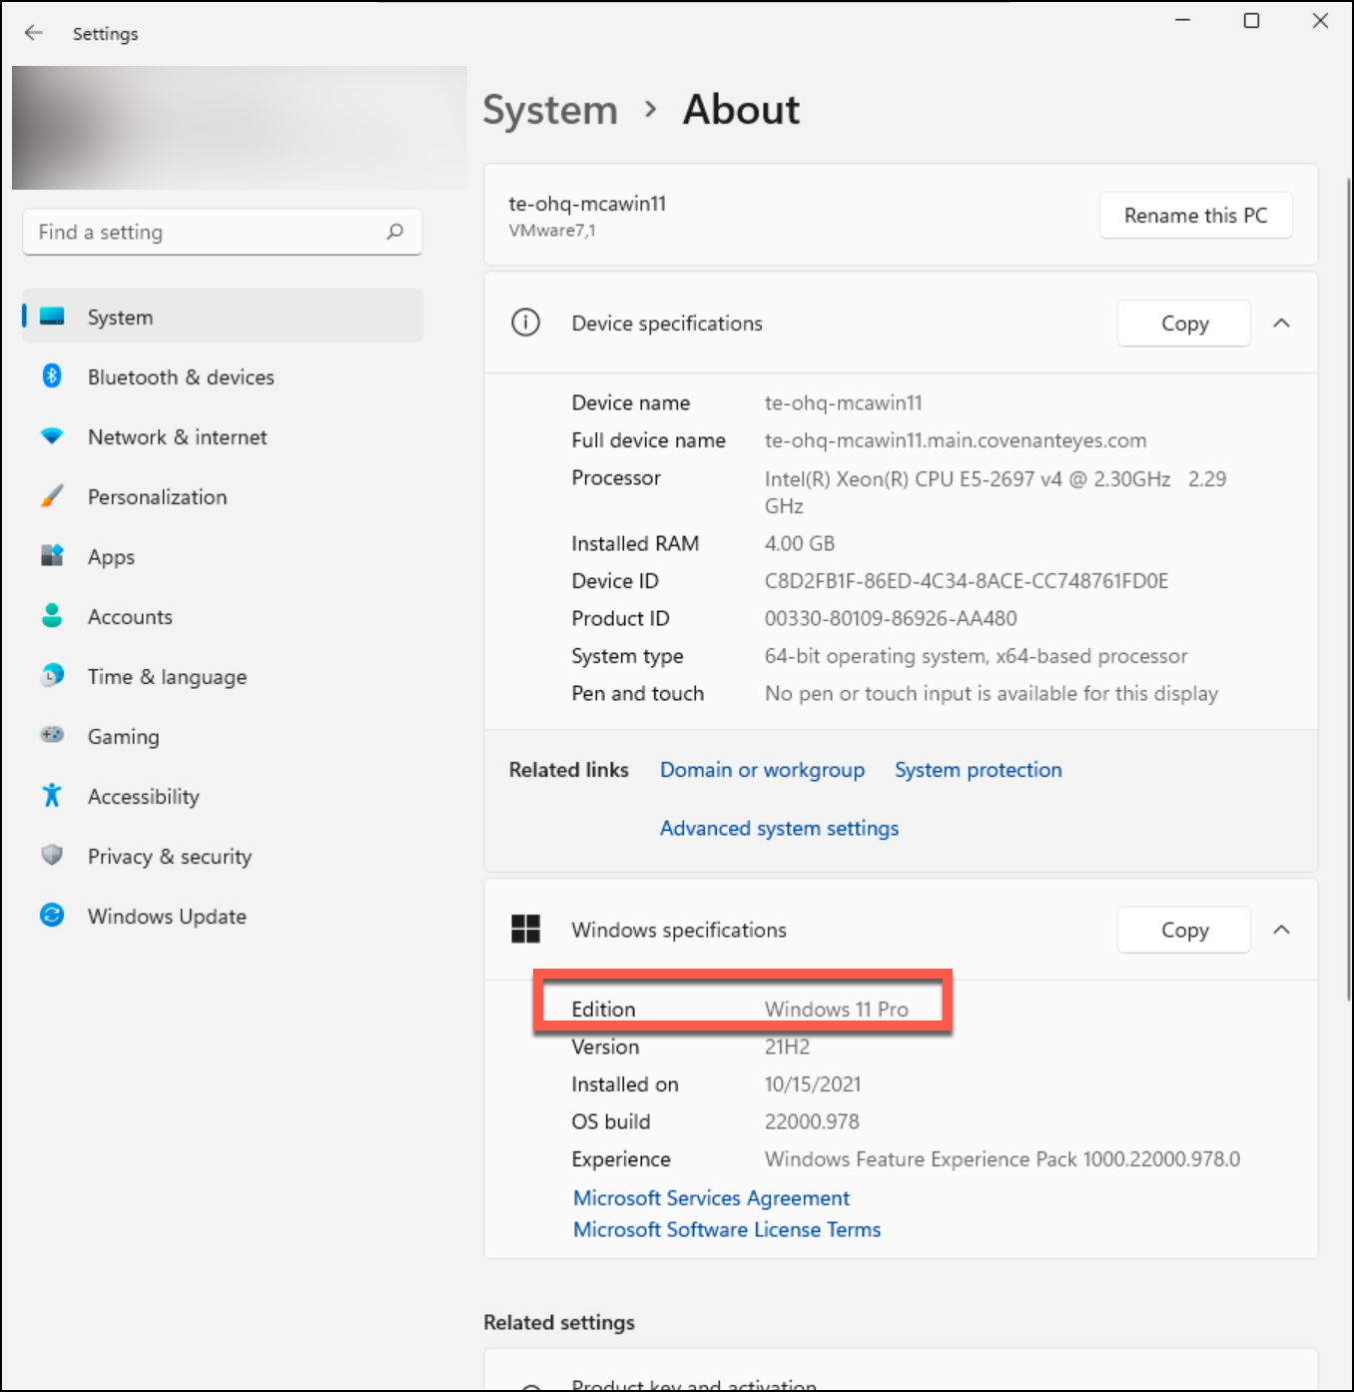Click the Accessibility figure icon
Image resolution: width=1354 pixels, height=1392 pixels.
click(x=52, y=796)
